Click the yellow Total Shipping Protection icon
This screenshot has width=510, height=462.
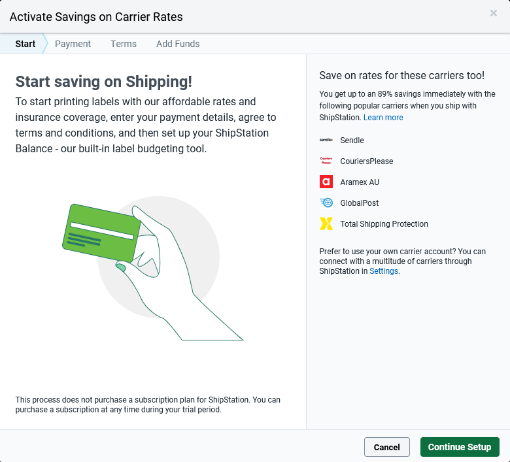pyautogui.click(x=326, y=223)
